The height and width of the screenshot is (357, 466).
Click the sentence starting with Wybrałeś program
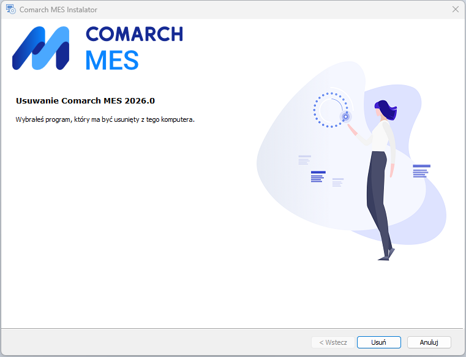(x=105, y=119)
